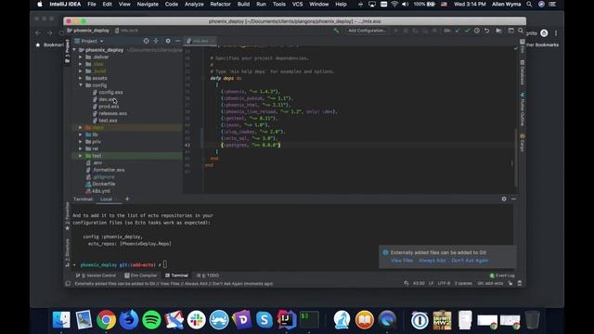Click View Files link in notification
594x334 pixels.
pyautogui.click(x=402, y=261)
